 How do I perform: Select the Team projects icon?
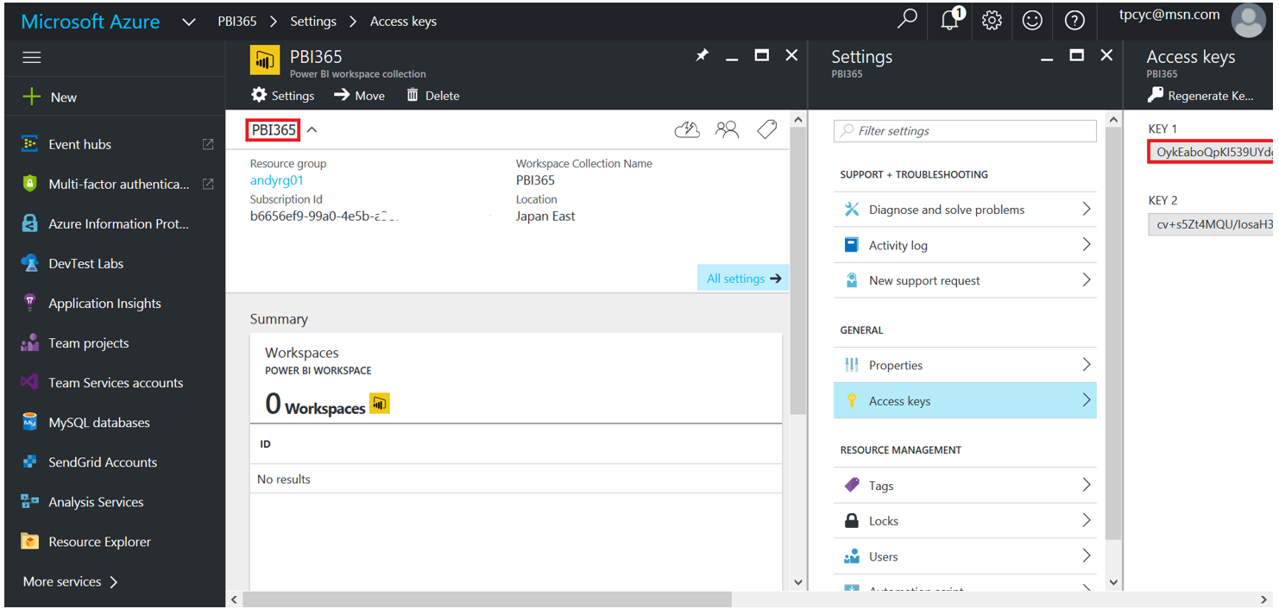click(30, 342)
